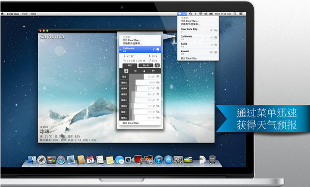This screenshot has width=310, height=187.
Task: Select the humidity drop icon in forecast popup
Action: [144, 71]
